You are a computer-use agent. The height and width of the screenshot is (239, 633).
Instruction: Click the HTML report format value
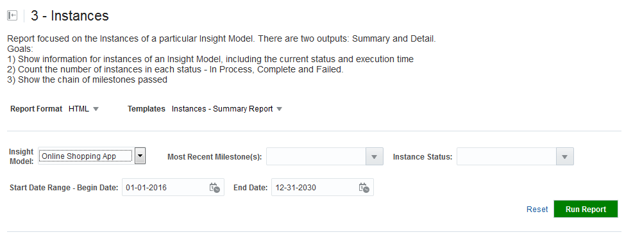click(x=79, y=109)
